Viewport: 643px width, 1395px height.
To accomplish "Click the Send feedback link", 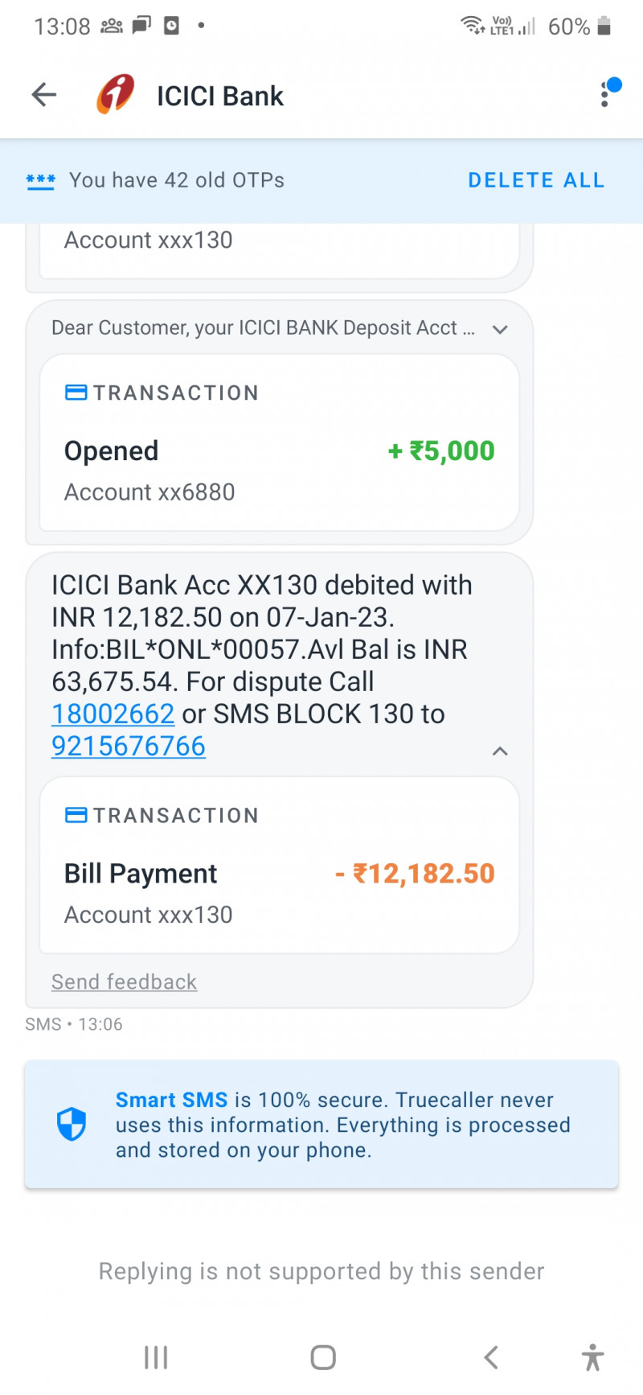I will (124, 982).
